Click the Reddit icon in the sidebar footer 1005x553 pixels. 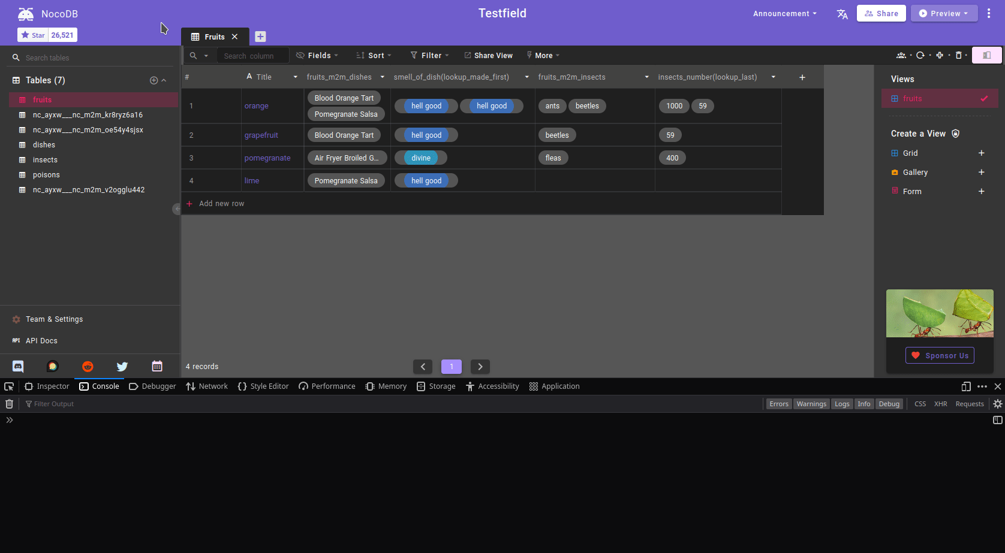coord(88,366)
